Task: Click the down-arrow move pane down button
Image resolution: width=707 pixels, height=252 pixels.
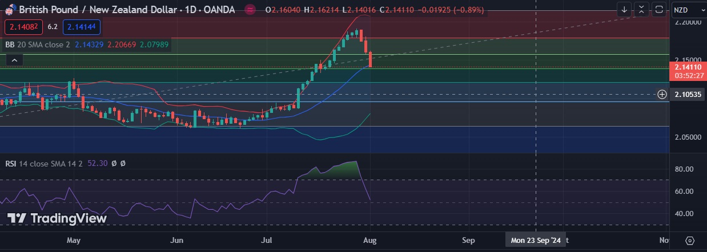Action: click(x=625, y=9)
